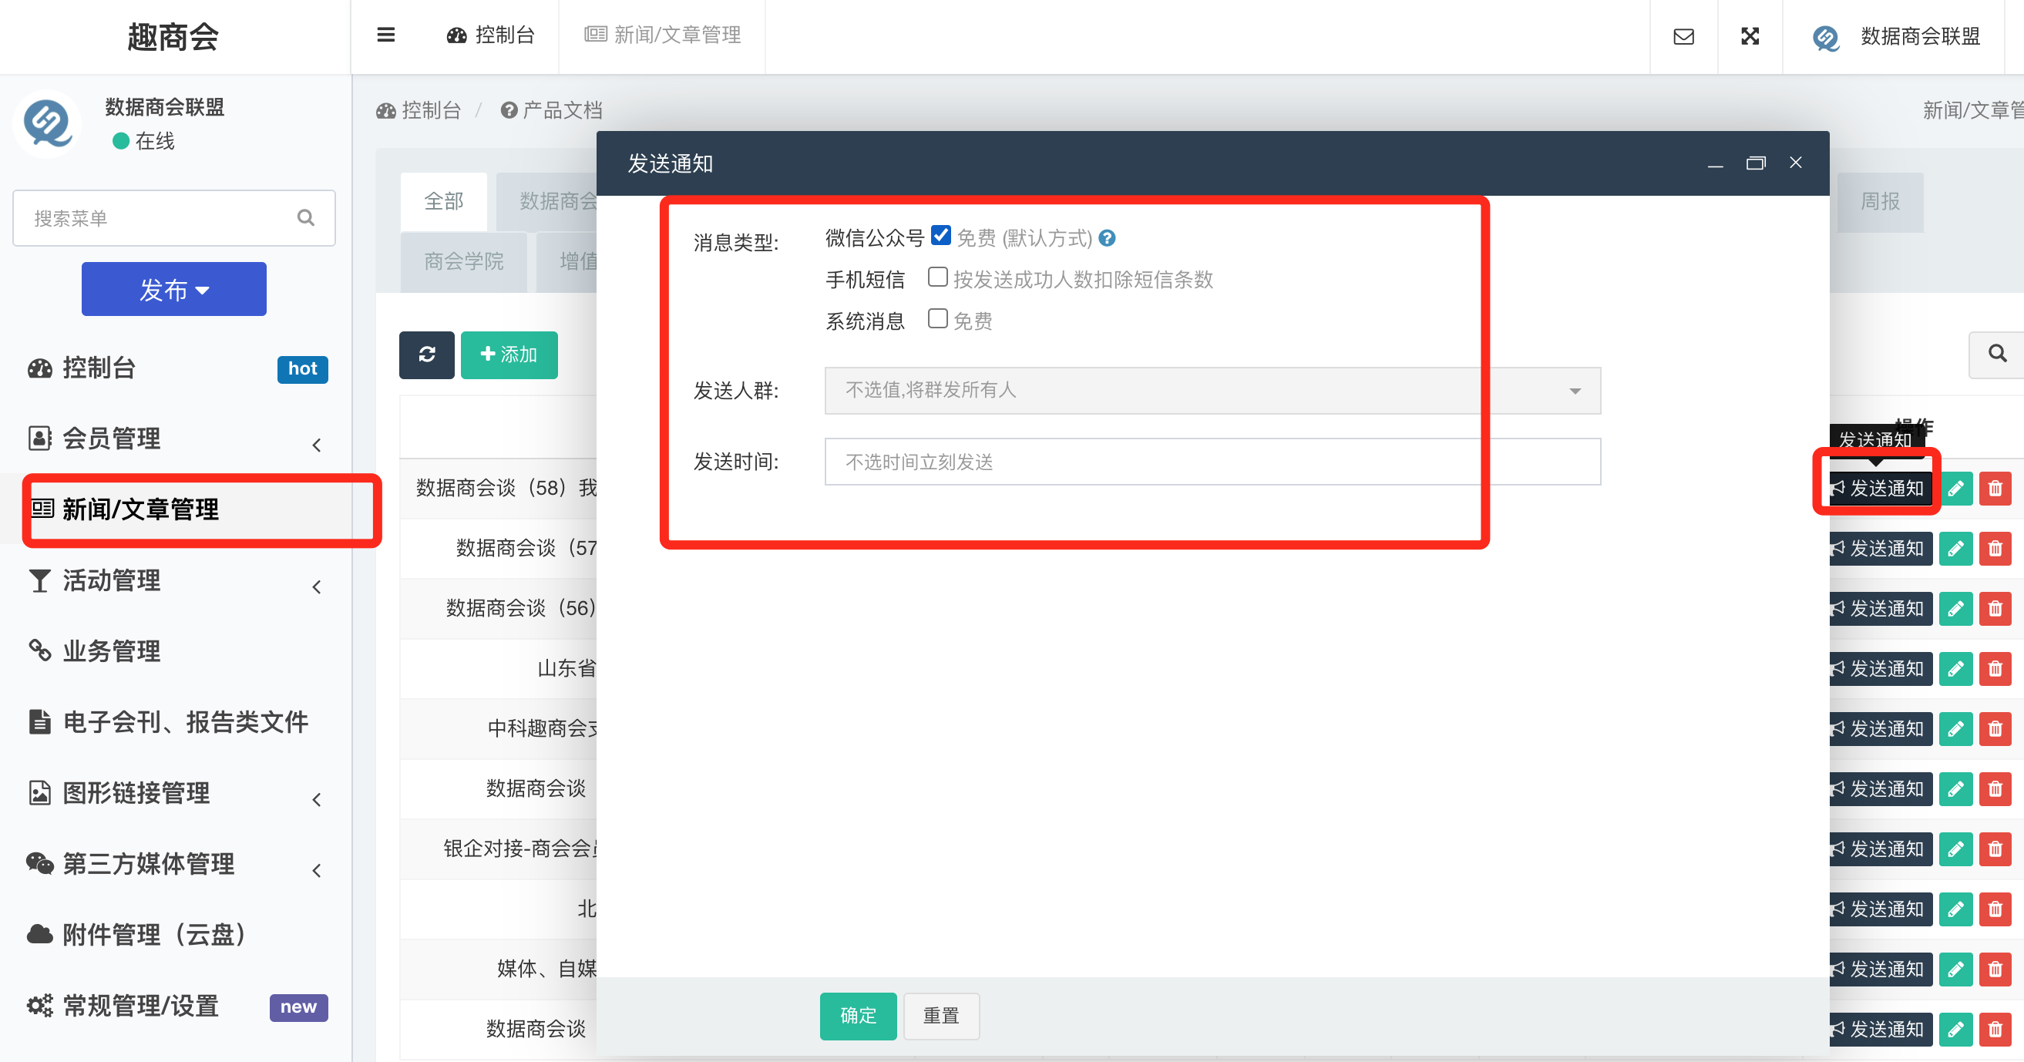The height and width of the screenshot is (1062, 2024).
Task: Select the 全部 tab
Action: click(x=443, y=201)
